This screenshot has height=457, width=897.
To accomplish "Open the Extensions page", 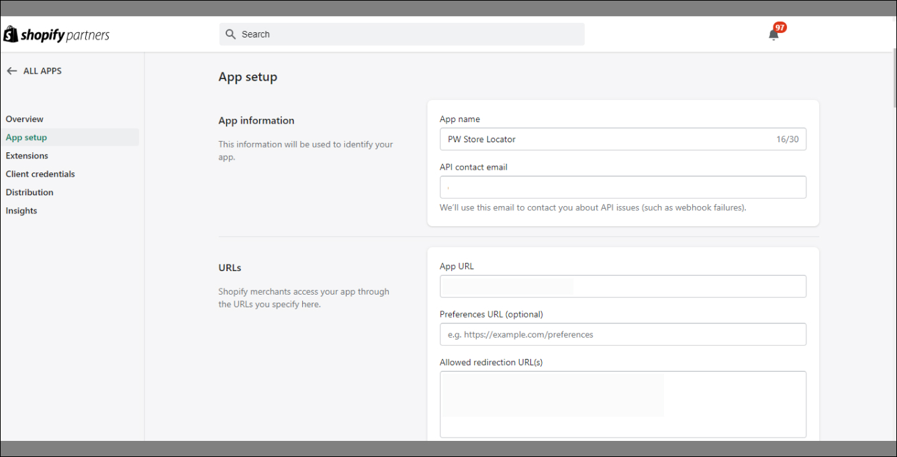I will (x=27, y=156).
